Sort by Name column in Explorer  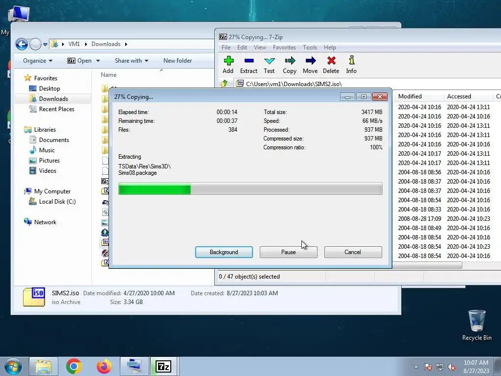[109, 75]
